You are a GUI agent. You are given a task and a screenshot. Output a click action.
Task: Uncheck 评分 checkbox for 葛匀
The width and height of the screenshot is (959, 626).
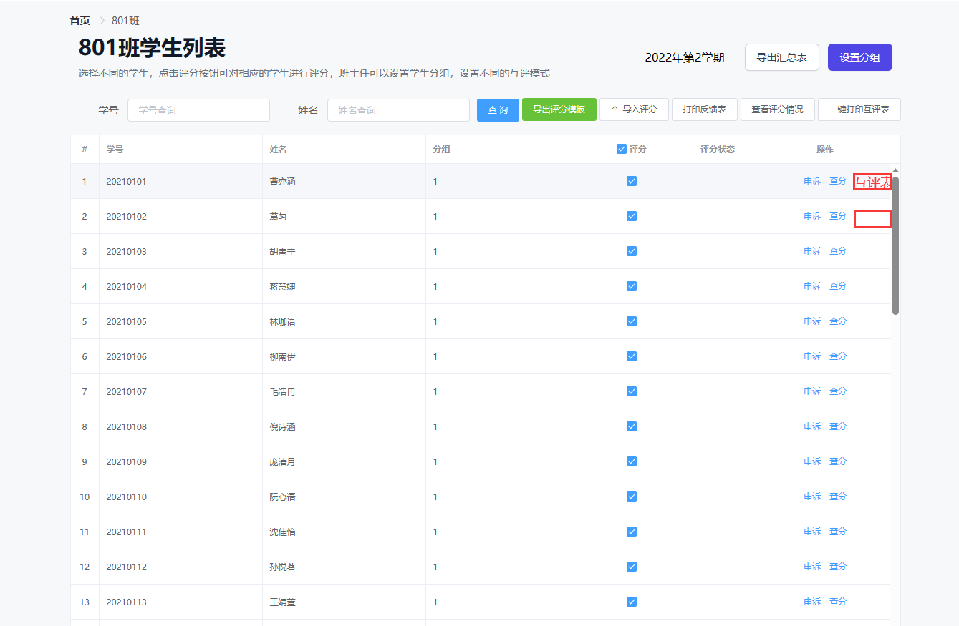point(632,216)
